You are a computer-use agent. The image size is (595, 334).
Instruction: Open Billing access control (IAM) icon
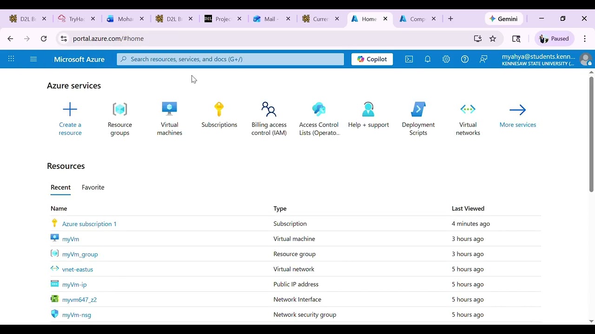269,109
